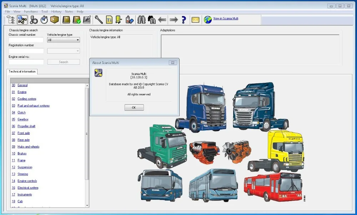The height and width of the screenshot is (215, 357).
Task: Click the stopwatch icon in toolbar
Action: coord(44,20)
